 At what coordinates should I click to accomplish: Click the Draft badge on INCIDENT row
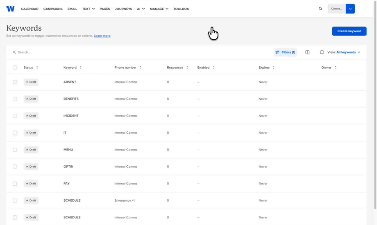coord(31,116)
